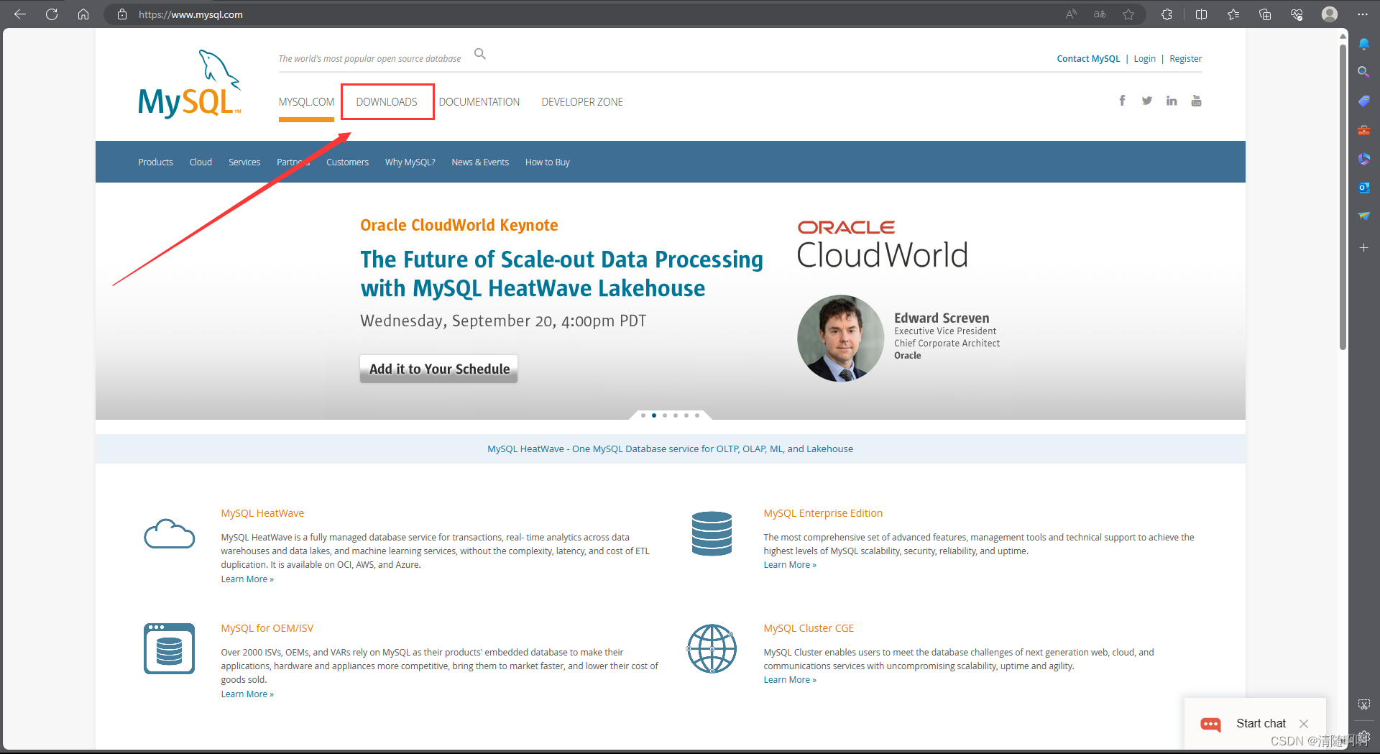The height and width of the screenshot is (754, 1380).
Task: Click the MySQL HeatWave banner link
Action: coord(670,449)
